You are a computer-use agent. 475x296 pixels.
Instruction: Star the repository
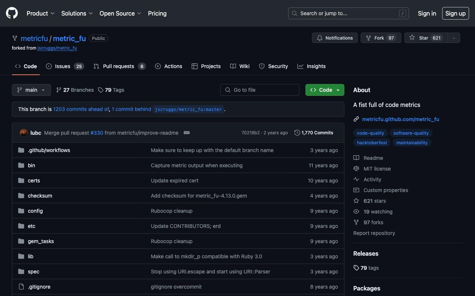[426, 38]
